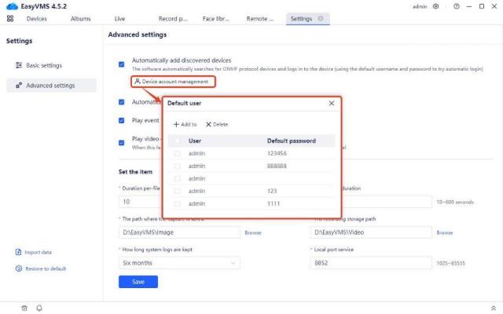This screenshot has width=503, height=314.
Task: Click the notification bell icon in status bar
Action: pos(39,308)
